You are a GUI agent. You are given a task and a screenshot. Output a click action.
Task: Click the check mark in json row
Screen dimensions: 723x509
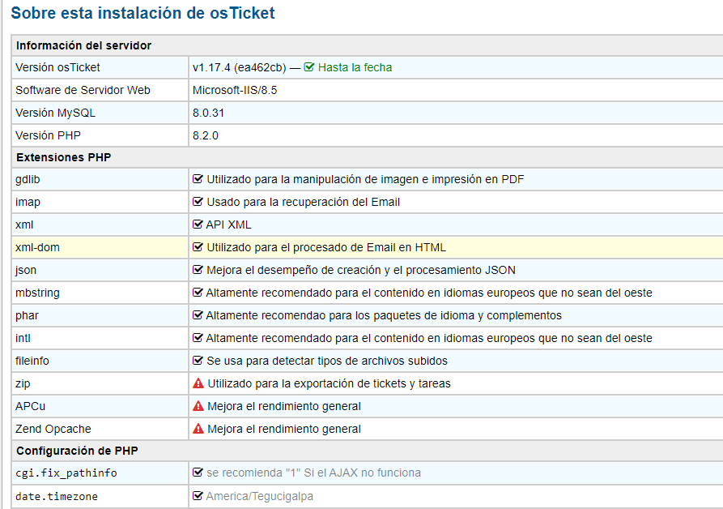198,270
